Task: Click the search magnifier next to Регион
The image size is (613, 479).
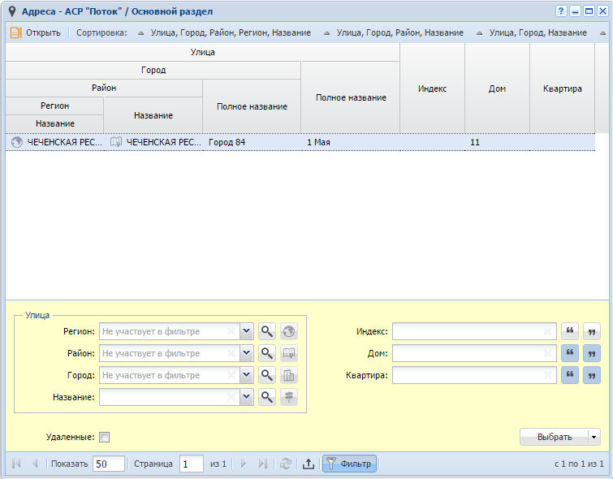Action: (267, 331)
